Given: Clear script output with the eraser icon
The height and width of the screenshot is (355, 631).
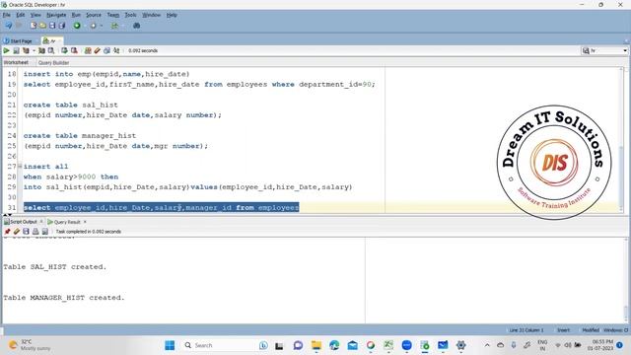Looking at the screenshot, I should (17, 232).
